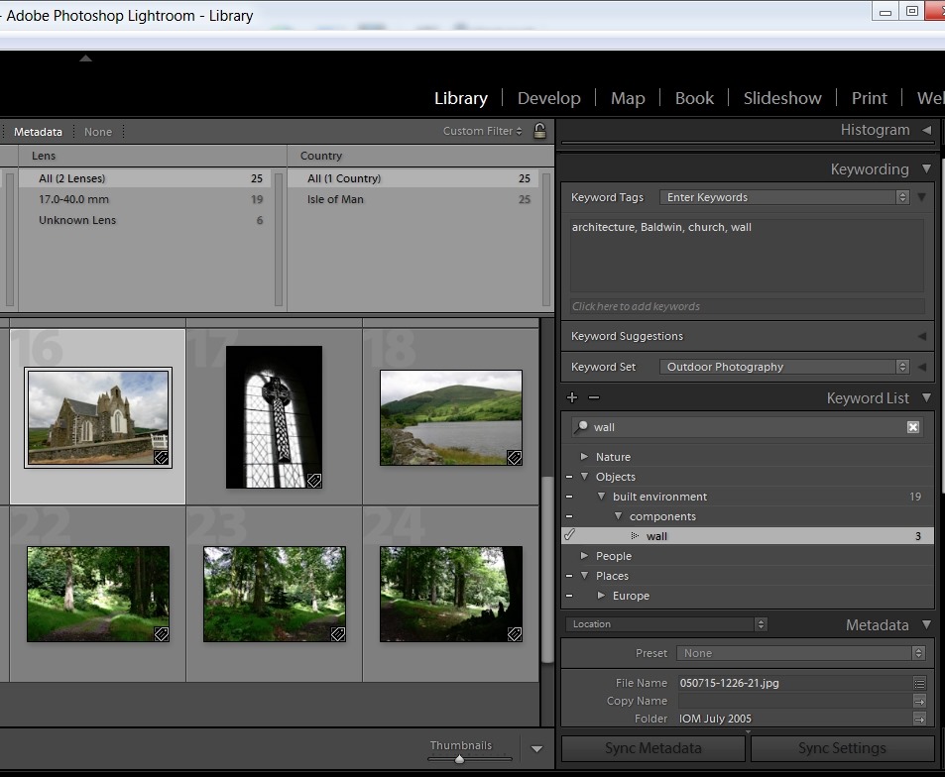The width and height of the screenshot is (945, 777).
Task: Click the Sync Metadata button
Action: pos(652,748)
